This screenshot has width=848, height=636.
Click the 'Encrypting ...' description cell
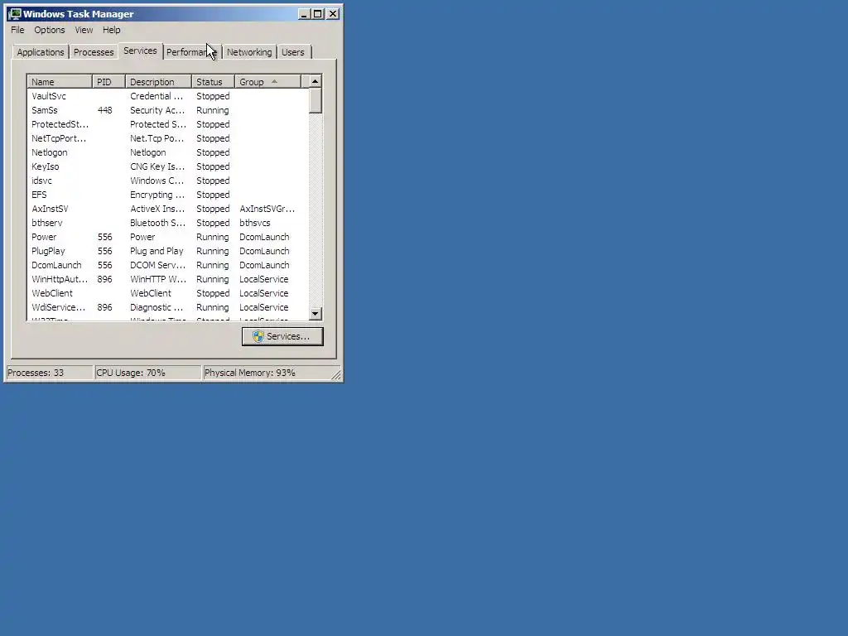(157, 195)
